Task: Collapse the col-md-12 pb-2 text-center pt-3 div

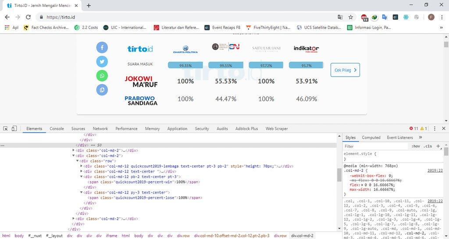Action: click(81, 177)
